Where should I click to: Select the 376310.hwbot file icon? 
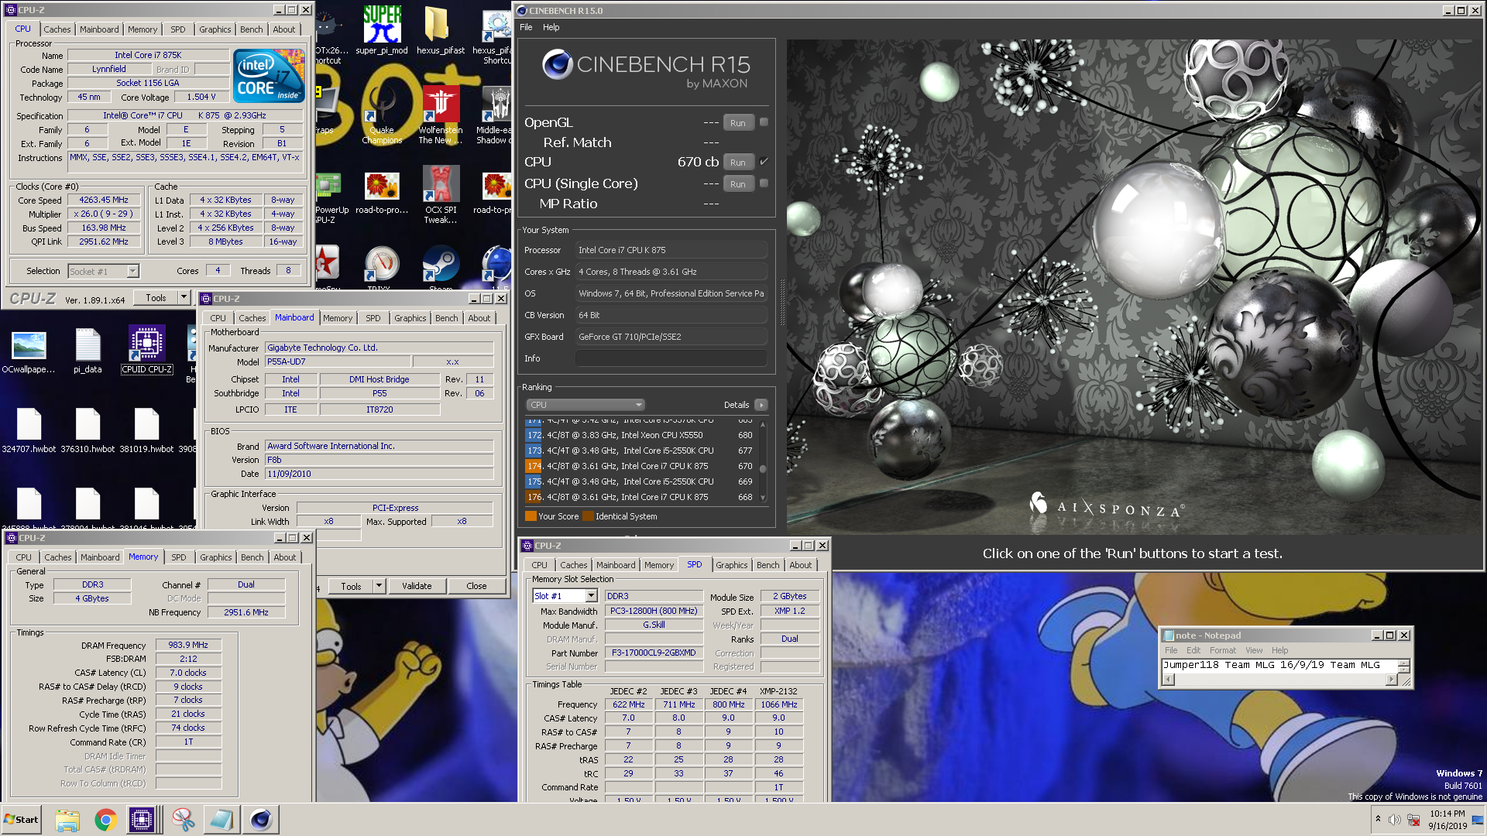[x=88, y=430]
